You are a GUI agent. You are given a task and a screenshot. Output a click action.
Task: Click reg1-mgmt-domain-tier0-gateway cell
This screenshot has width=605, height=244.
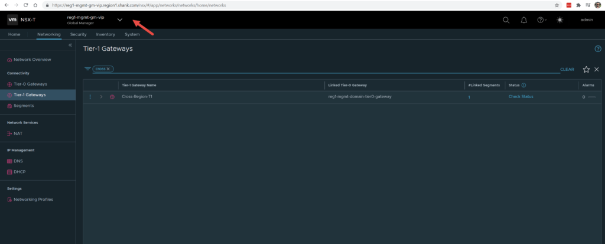(360, 97)
